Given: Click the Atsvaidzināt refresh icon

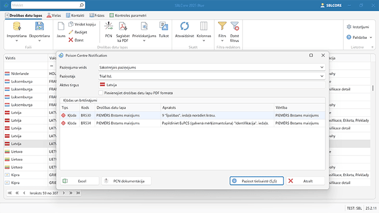Looking at the screenshot, I should 185,26.
